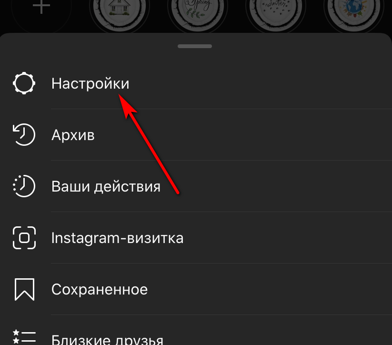Tap the Близкие друзья star list icon
This screenshot has height=345, width=392.
coord(24,338)
